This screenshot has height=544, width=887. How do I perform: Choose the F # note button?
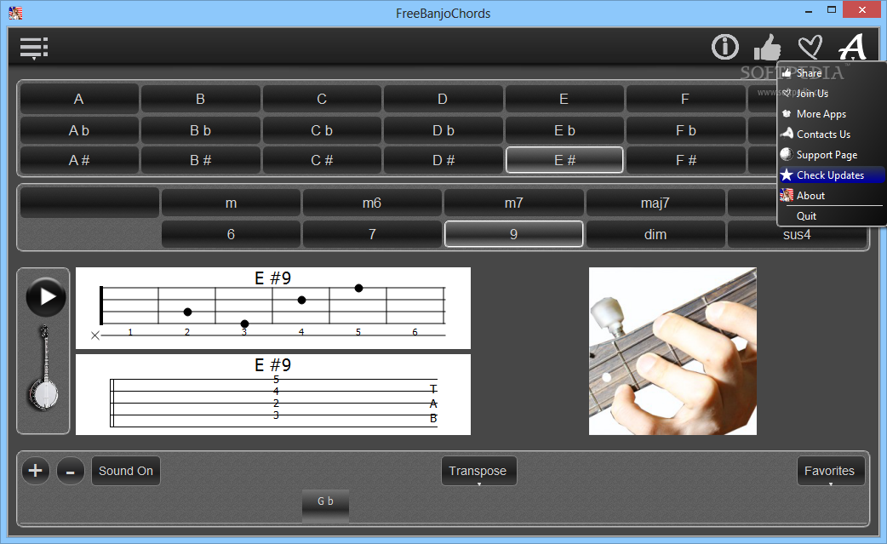click(x=685, y=160)
